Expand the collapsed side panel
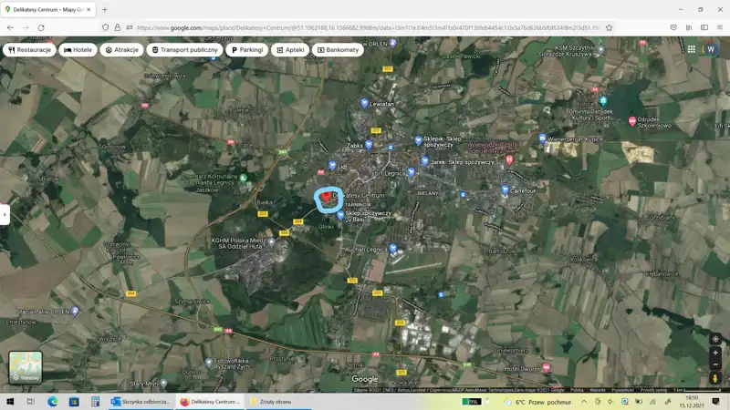This screenshot has width=730, height=410. coord(5,214)
